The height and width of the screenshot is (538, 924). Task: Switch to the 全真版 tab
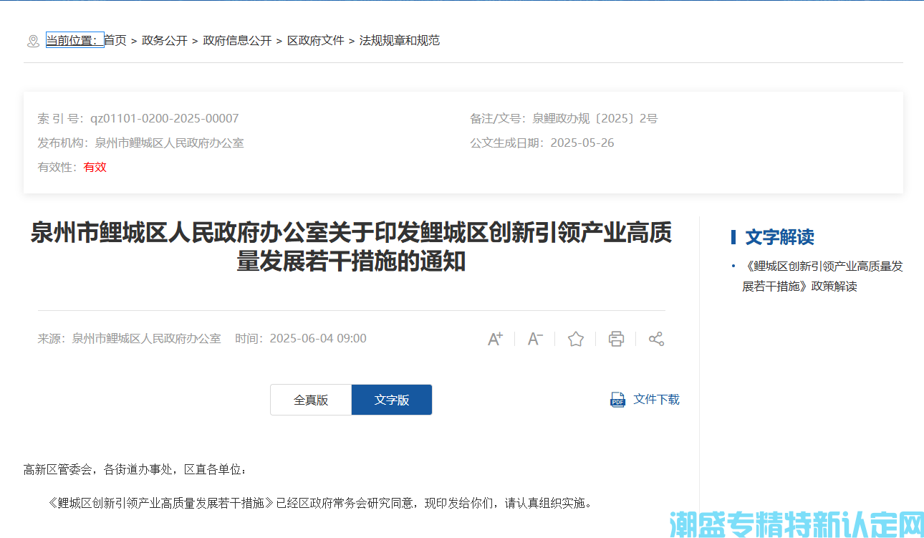click(311, 400)
